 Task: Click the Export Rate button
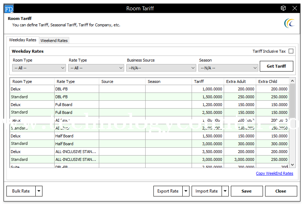coord(168,191)
